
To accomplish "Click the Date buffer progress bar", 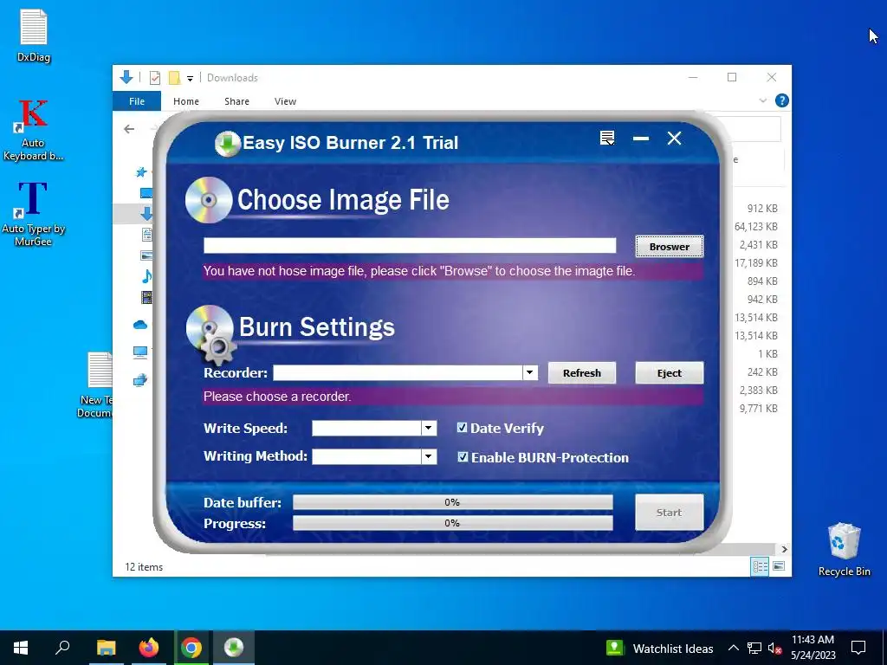I will coord(452,502).
